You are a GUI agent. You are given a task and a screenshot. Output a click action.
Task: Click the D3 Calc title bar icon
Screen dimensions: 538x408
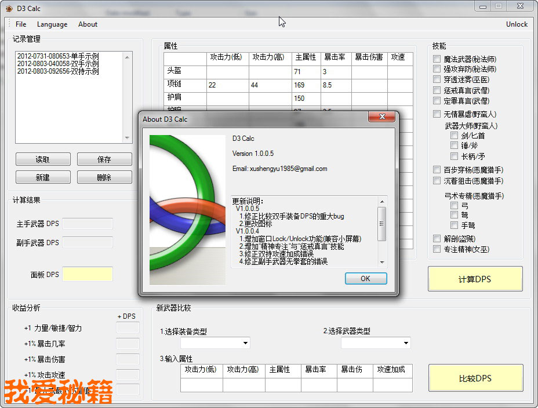click(x=9, y=9)
